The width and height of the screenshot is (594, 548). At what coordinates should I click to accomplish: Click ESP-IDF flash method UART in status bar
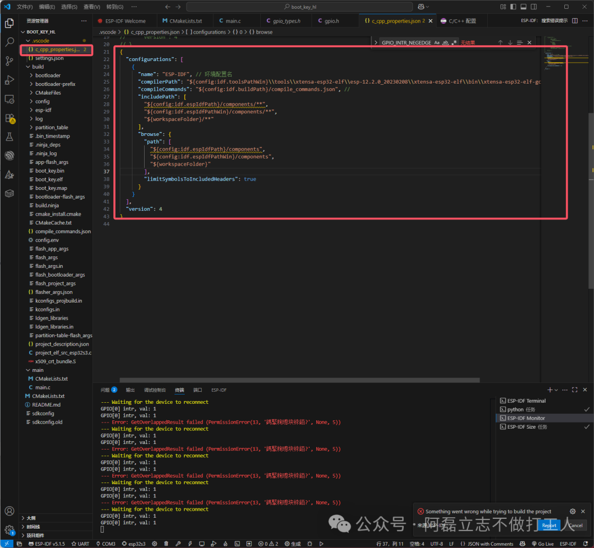(80, 544)
